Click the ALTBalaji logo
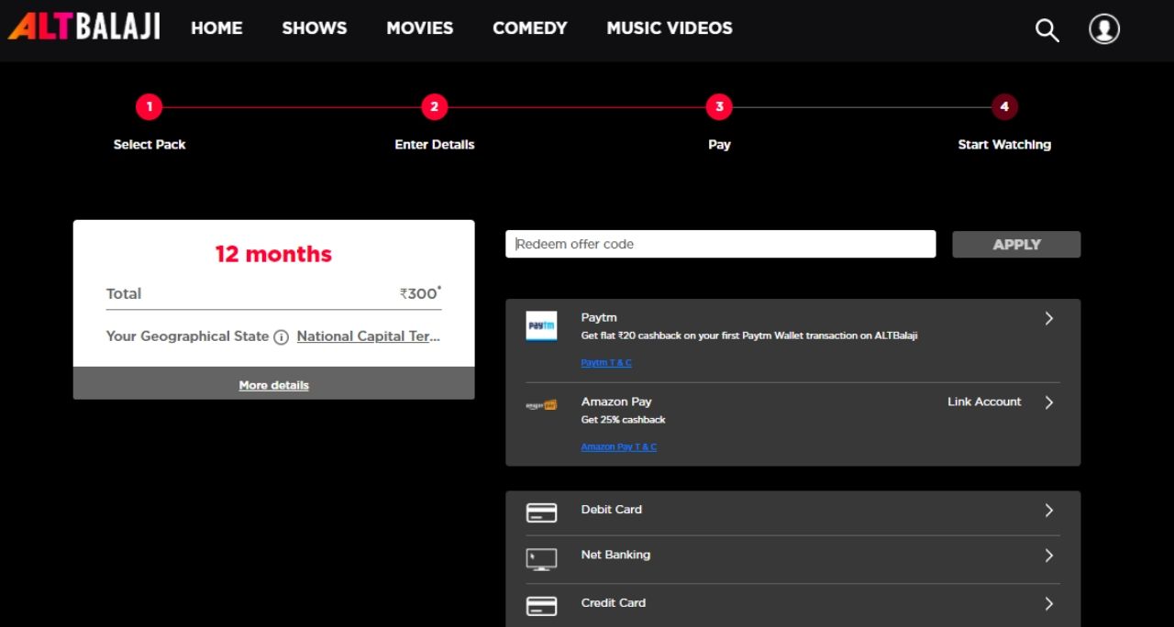The image size is (1174, 627). click(x=84, y=26)
